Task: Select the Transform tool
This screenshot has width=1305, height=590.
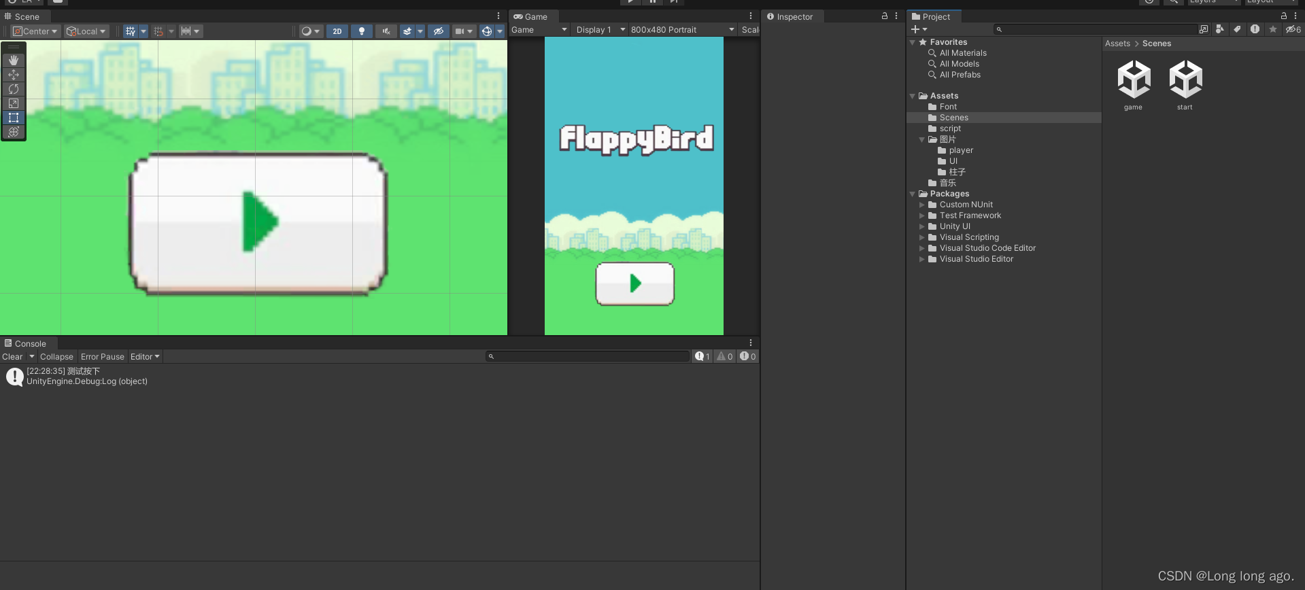Action: pyautogui.click(x=14, y=132)
